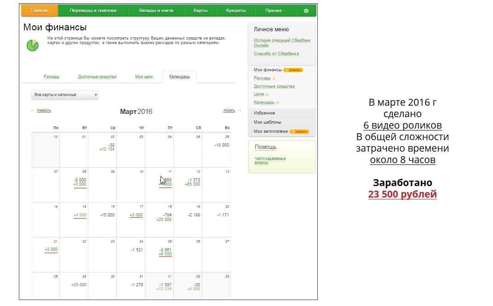Switch to Мои цели tab

(x=144, y=77)
